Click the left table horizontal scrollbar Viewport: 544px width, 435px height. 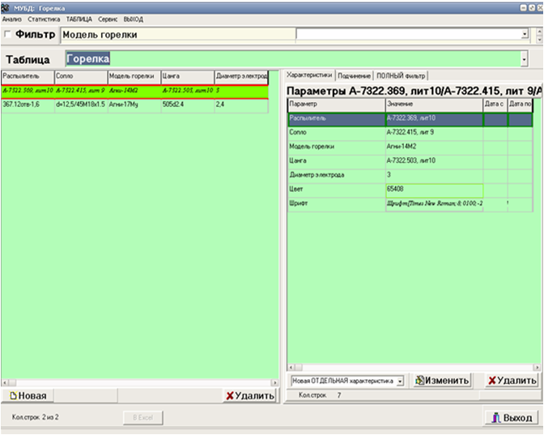[140, 382]
